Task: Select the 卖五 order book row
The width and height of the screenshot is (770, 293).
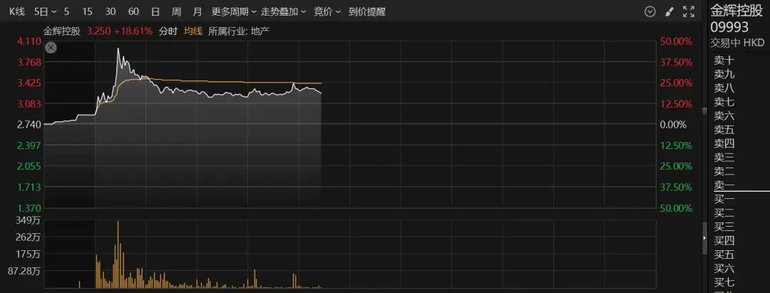Action: (724, 130)
